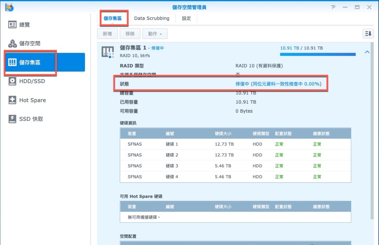
Task: Click the Hot Spare plus icon
Action: click(12, 100)
